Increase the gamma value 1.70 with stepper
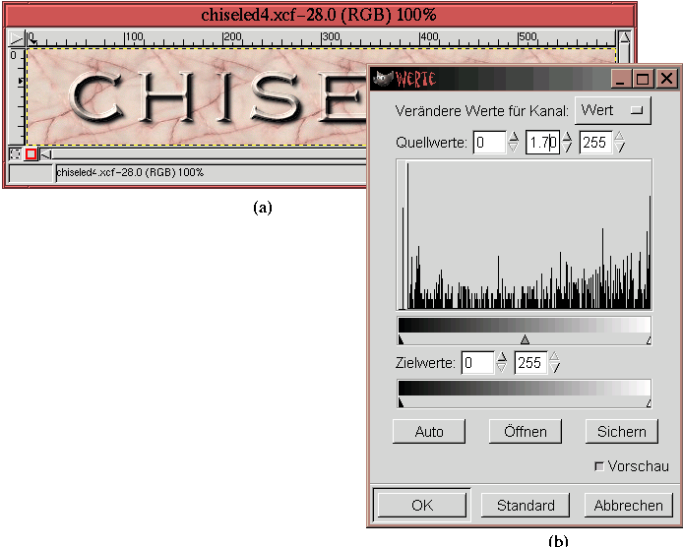 tap(567, 137)
